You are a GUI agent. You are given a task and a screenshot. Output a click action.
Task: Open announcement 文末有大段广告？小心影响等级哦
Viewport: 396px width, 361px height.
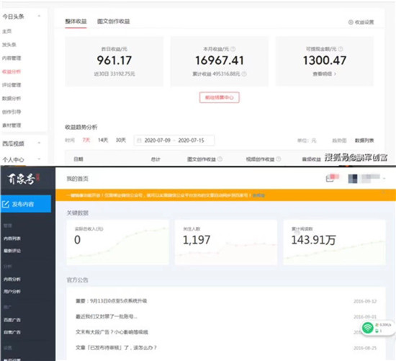pyautogui.click(x=112, y=332)
